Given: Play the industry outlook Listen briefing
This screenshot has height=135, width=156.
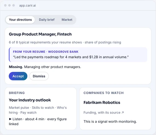Looking at the screenshot, I should pos(38,122).
